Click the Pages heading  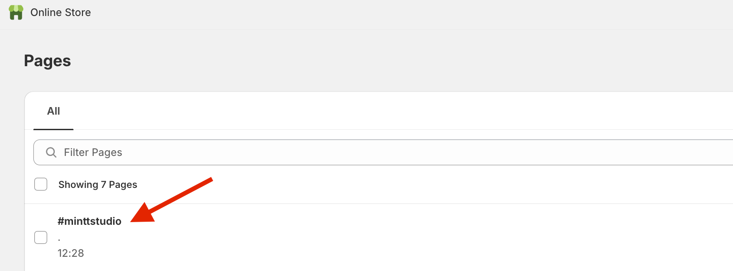47,60
